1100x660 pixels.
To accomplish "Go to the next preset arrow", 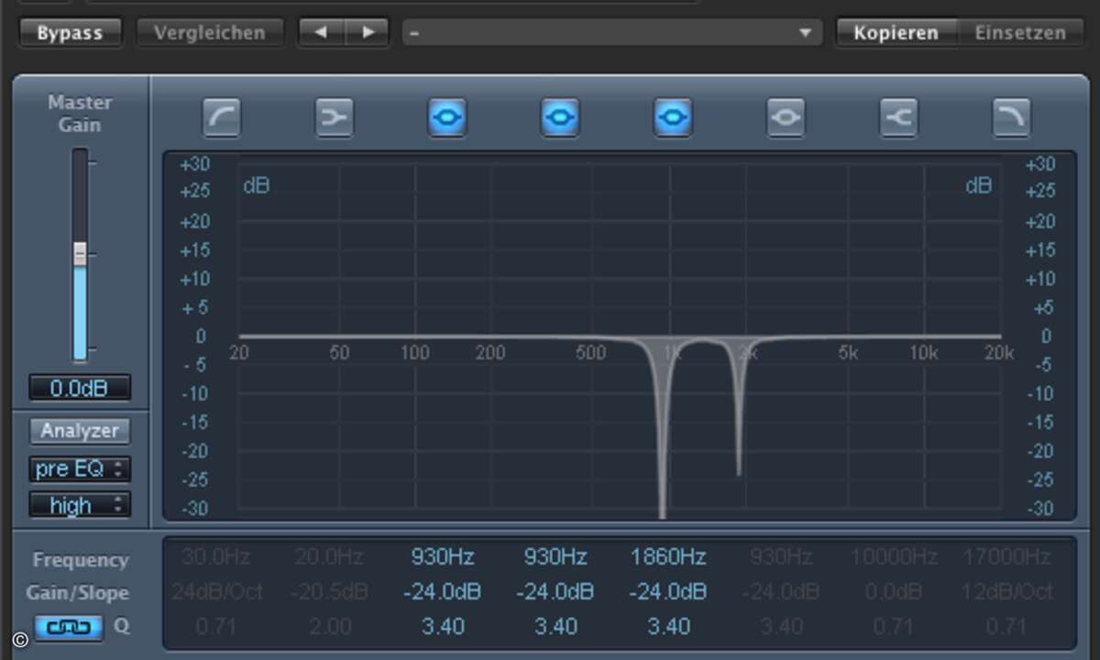I will 368,33.
